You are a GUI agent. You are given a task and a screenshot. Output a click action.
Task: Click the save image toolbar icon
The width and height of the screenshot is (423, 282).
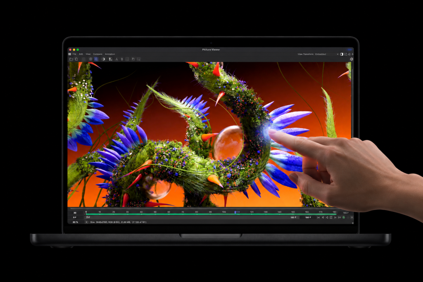(x=76, y=59)
